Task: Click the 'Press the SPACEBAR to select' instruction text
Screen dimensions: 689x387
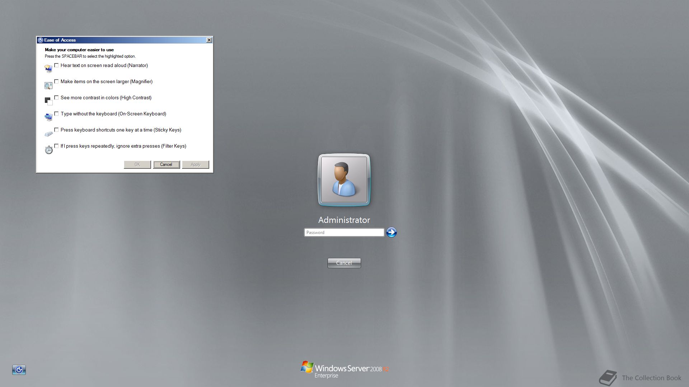Action: [x=90, y=56]
